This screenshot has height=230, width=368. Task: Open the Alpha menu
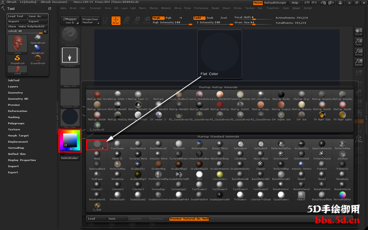(x=63, y=8)
